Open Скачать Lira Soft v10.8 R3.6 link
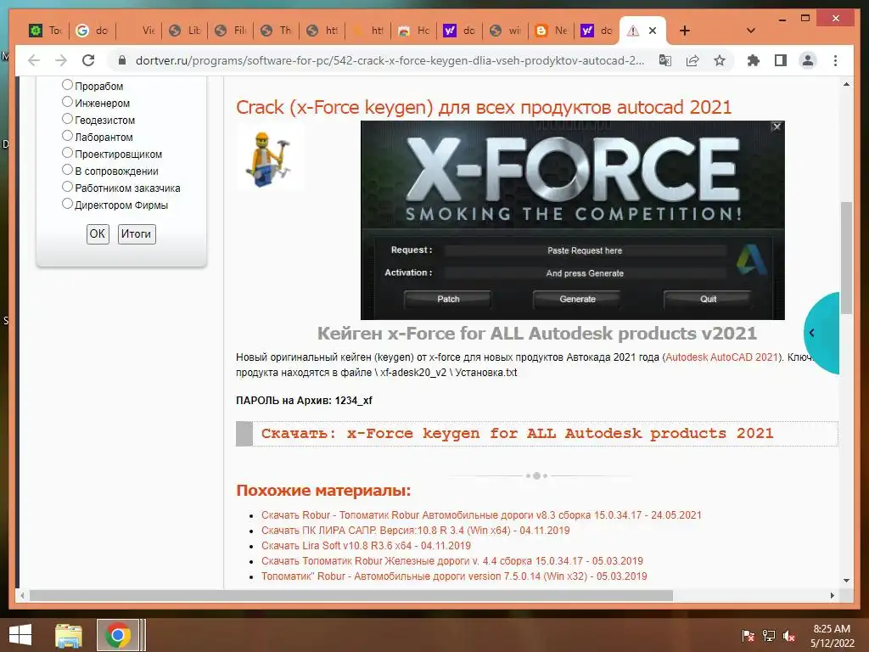The height and width of the screenshot is (652, 869). (366, 546)
